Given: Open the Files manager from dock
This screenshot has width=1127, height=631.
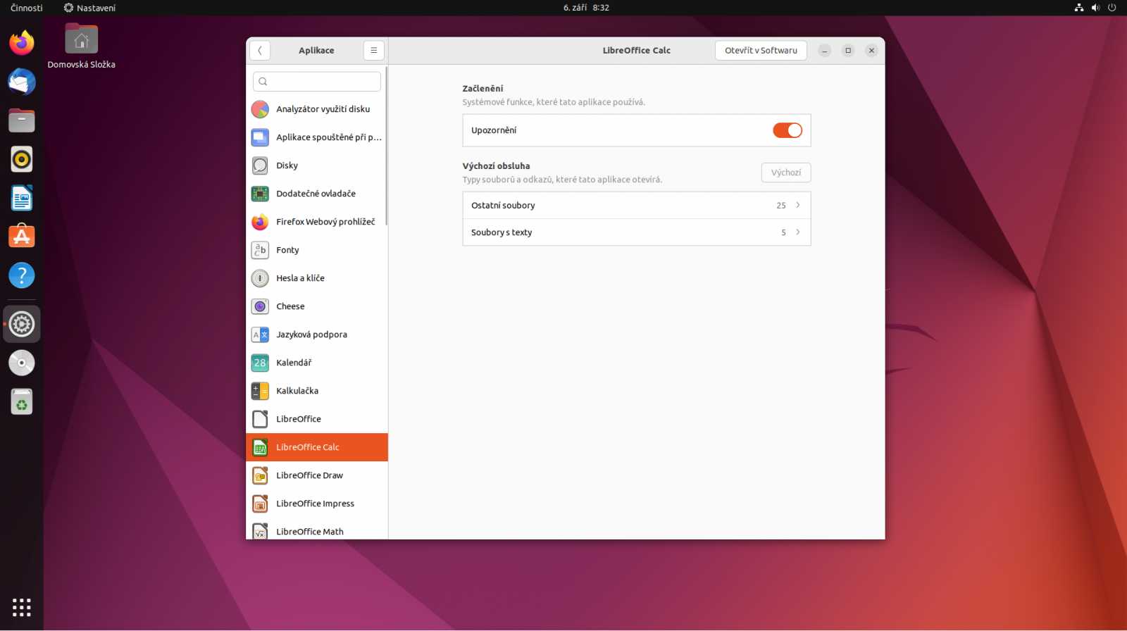Looking at the screenshot, I should point(22,120).
